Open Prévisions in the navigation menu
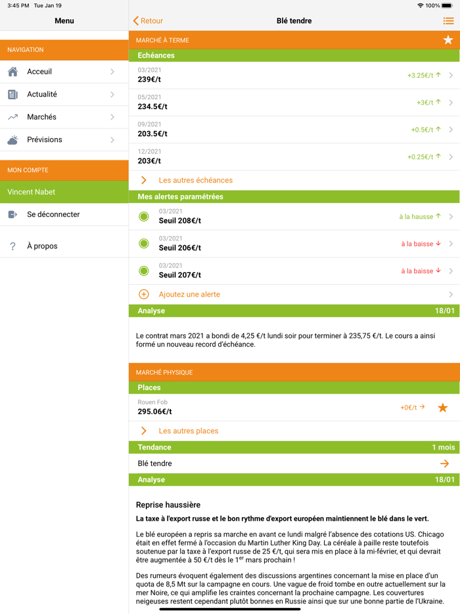 [x=64, y=140]
